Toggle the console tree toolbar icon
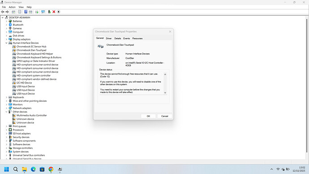Screen dimensions: 309x174 point(13,12)
